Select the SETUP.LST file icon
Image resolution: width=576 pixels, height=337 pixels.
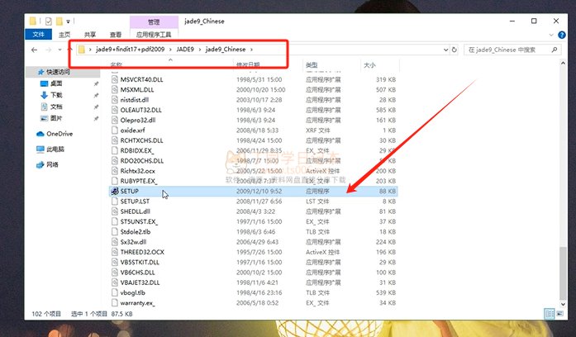pos(115,202)
